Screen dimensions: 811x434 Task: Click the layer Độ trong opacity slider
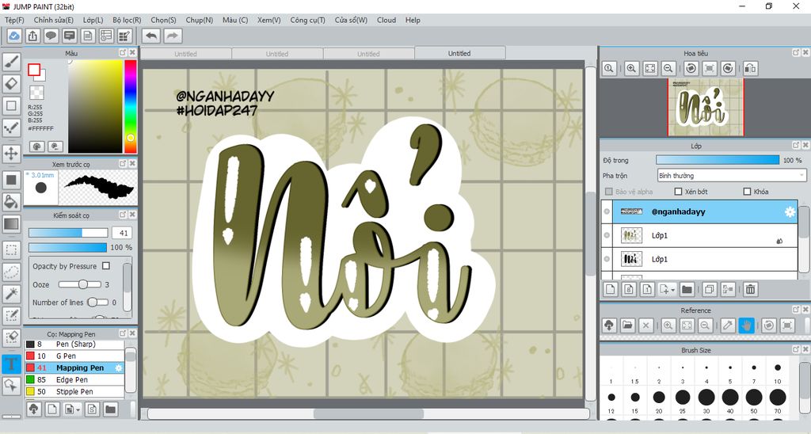point(718,160)
